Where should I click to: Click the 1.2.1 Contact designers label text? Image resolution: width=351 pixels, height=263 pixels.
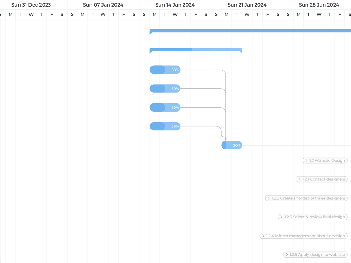coord(324,179)
